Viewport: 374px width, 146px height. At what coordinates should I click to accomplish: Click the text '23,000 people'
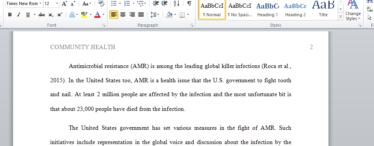tap(94, 109)
